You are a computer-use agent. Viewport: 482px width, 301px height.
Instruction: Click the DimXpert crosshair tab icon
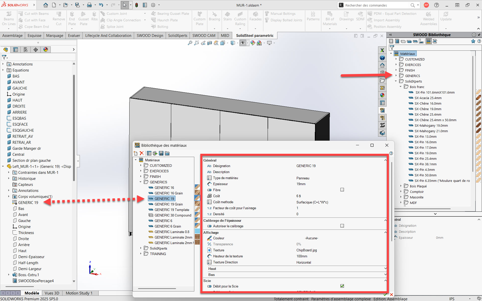click(x=36, y=50)
